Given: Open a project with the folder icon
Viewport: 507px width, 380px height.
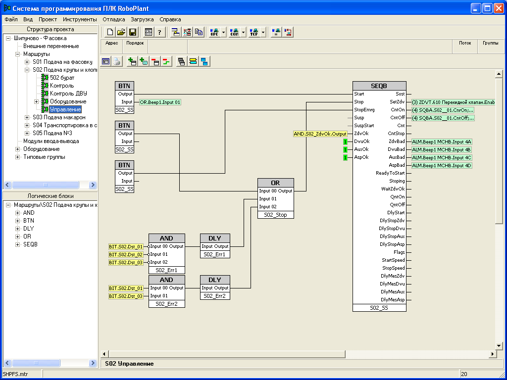Looking at the screenshot, I should click(121, 32).
